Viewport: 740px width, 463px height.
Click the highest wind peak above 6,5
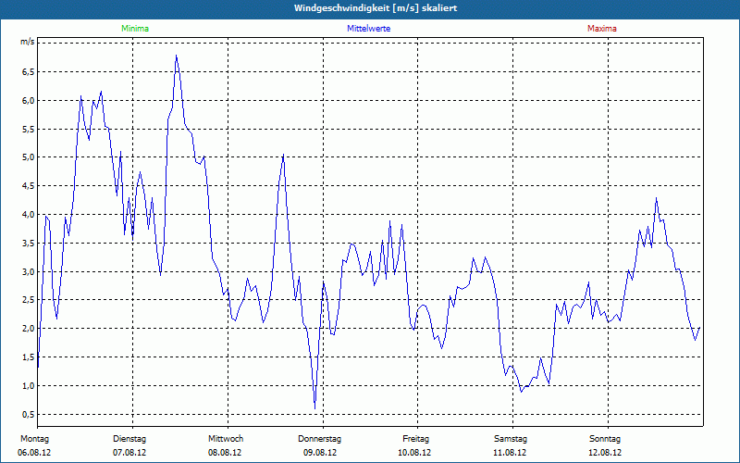(x=176, y=56)
